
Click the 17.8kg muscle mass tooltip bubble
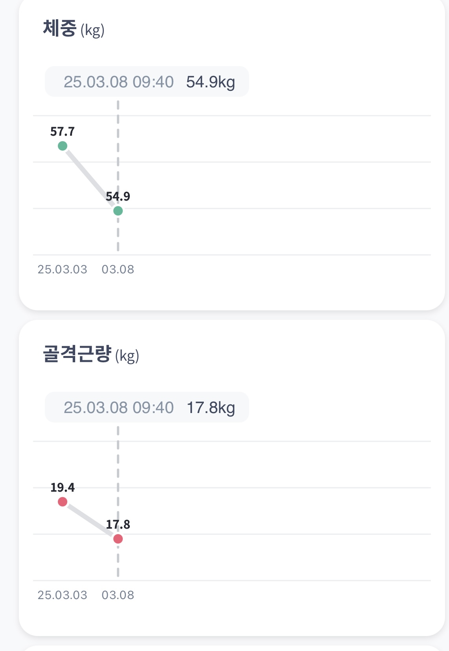click(x=147, y=408)
